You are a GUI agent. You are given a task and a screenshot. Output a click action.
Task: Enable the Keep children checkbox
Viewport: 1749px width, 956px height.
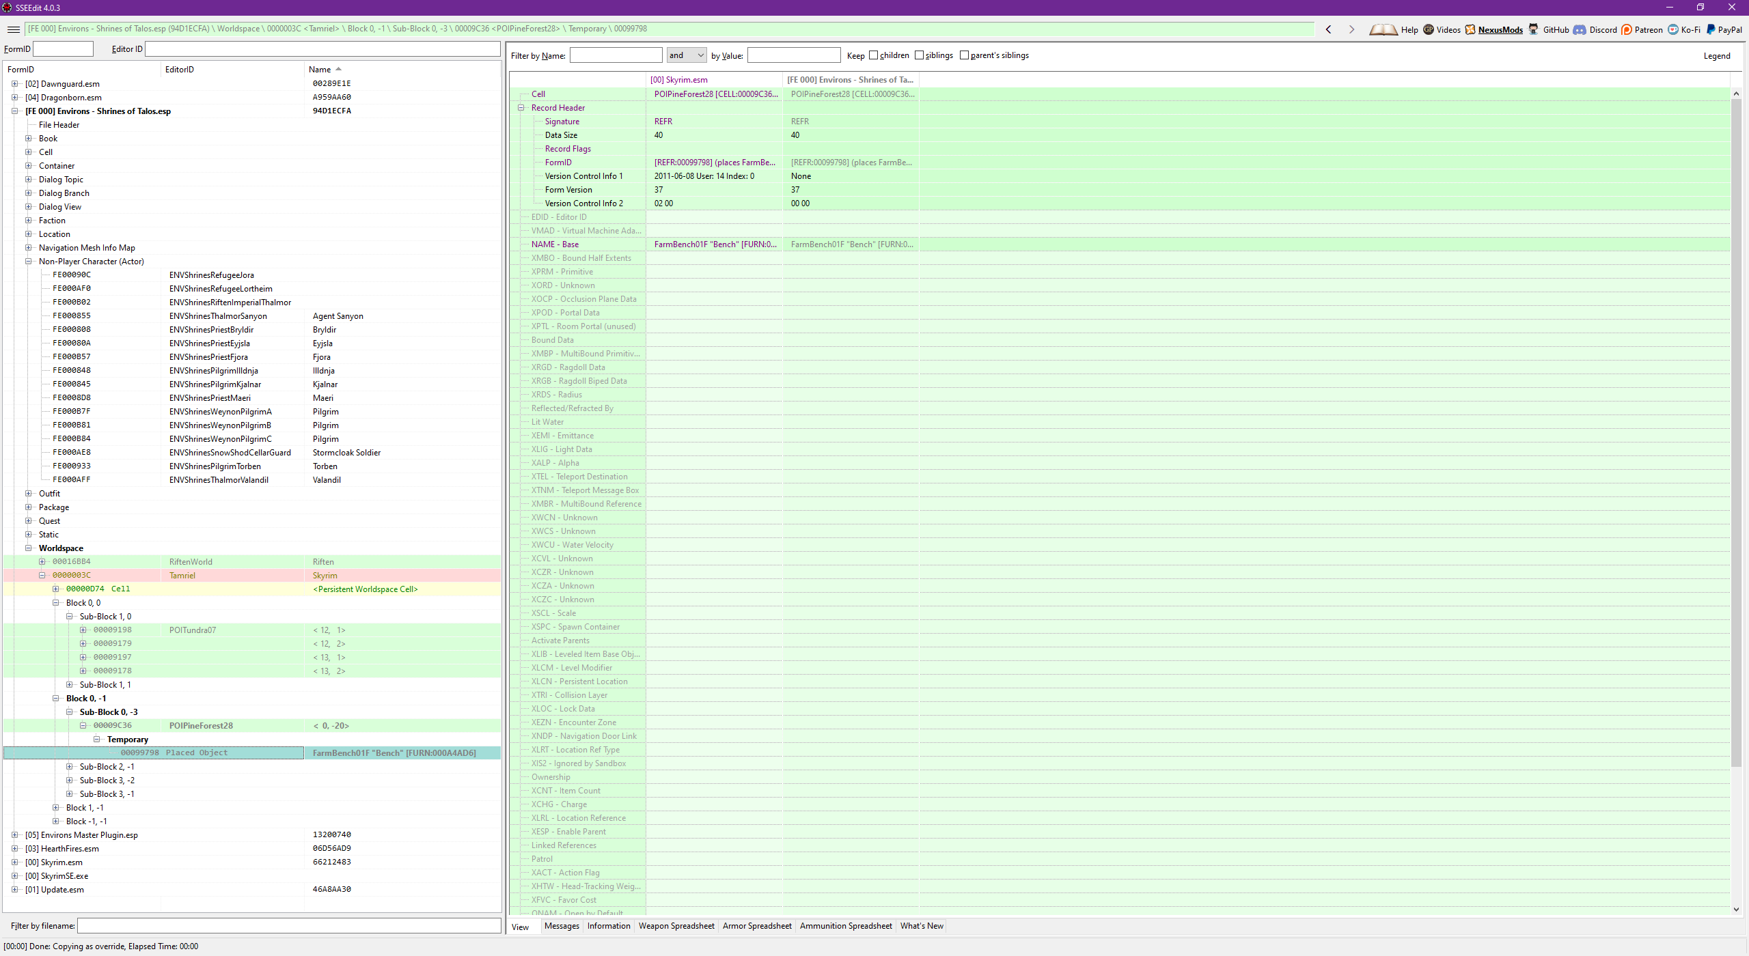(x=873, y=55)
